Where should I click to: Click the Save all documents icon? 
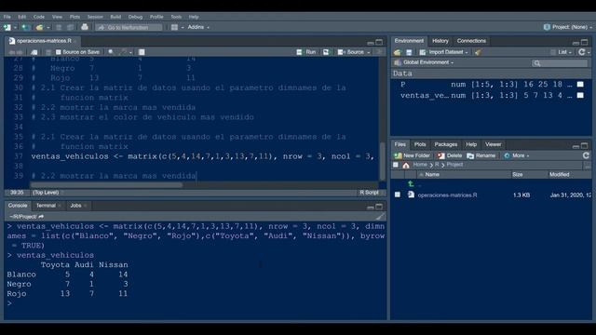(x=71, y=27)
